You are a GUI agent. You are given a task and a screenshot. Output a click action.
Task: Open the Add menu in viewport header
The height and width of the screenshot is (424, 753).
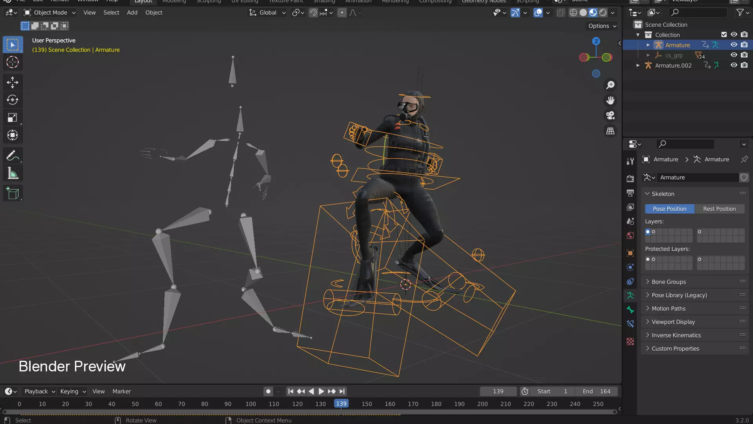point(132,13)
